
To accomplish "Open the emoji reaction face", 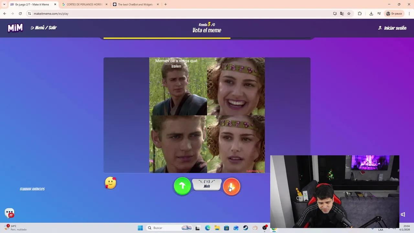I will pyautogui.click(x=111, y=183).
